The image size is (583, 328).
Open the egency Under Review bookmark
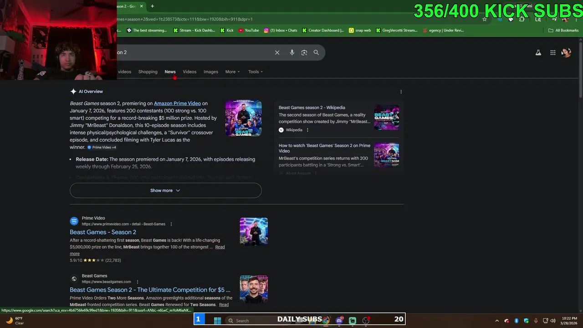443,31
